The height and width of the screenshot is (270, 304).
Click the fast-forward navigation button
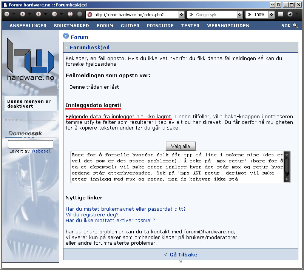coord(54,14)
